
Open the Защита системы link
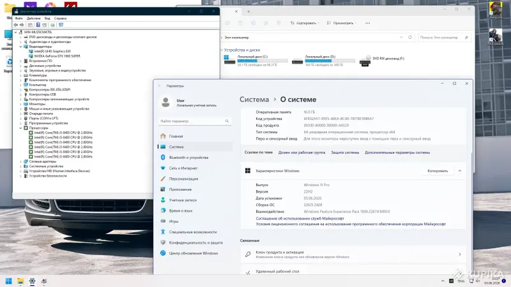coord(345,152)
